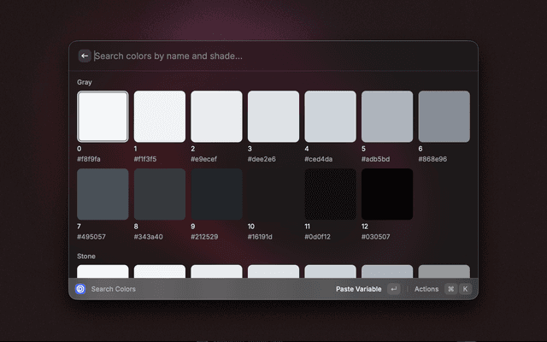Choose Gray 11 swatch #0d0f12
The height and width of the screenshot is (342, 547).
coord(331,194)
